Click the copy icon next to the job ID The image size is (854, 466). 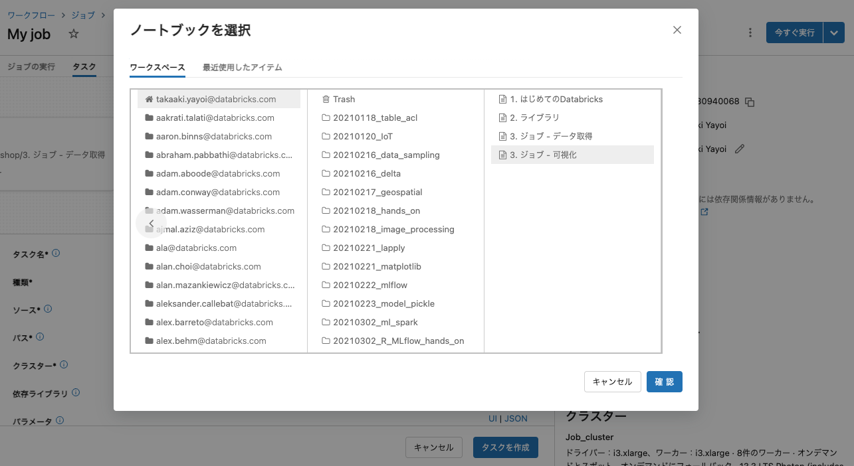[750, 101]
